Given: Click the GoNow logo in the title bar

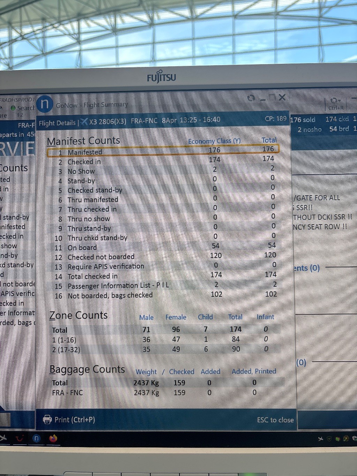Looking at the screenshot, I should tap(45, 104).
